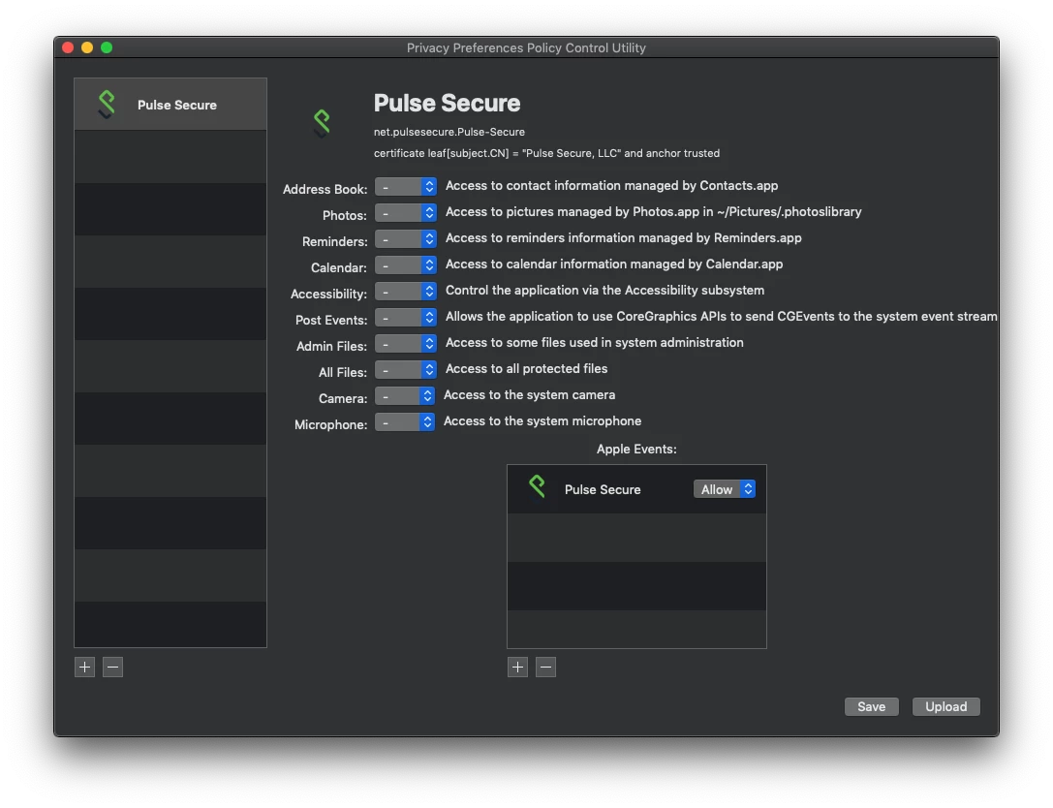This screenshot has height=808, width=1053.
Task: Click the Upload button
Action: click(x=945, y=706)
